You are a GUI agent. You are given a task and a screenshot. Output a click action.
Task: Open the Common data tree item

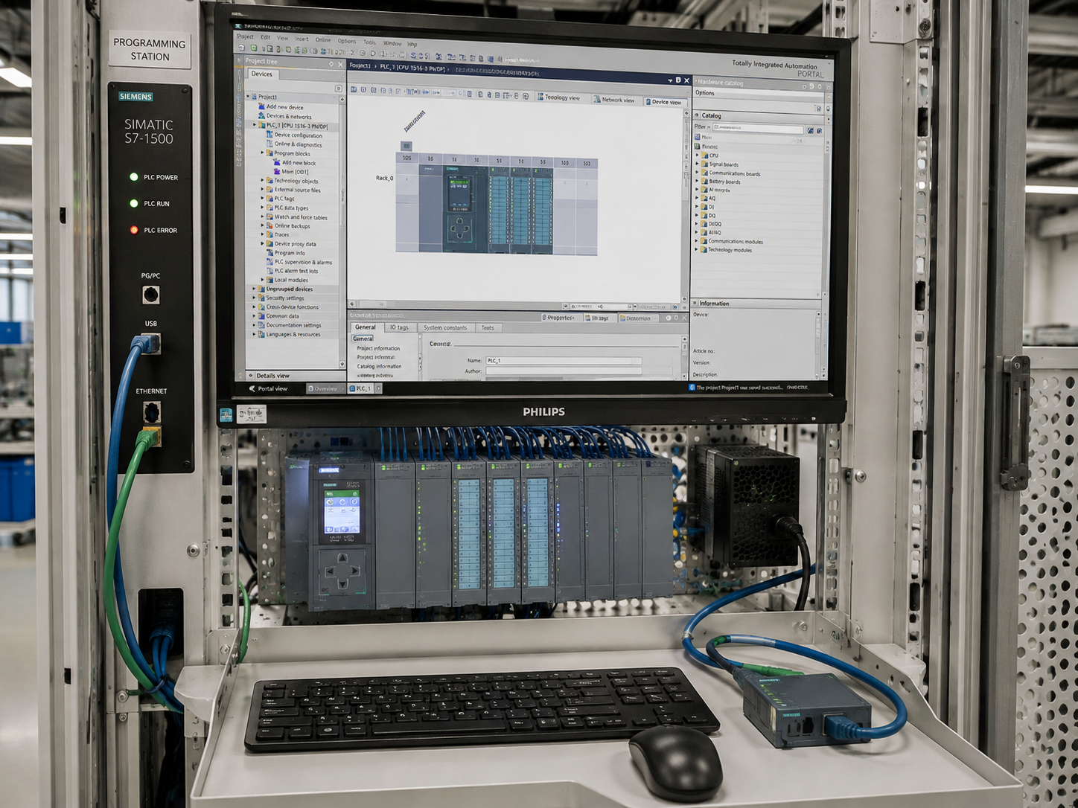[283, 315]
